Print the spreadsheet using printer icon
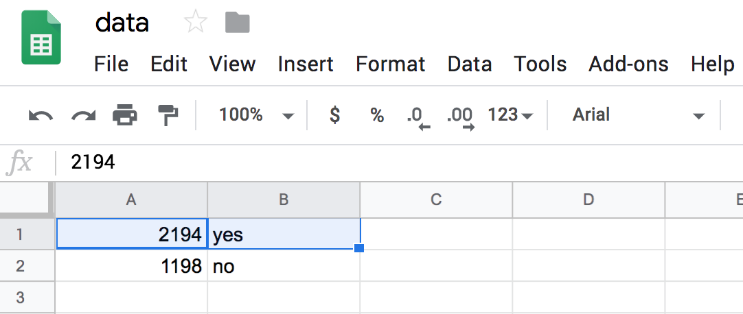The image size is (743, 314). click(125, 115)
